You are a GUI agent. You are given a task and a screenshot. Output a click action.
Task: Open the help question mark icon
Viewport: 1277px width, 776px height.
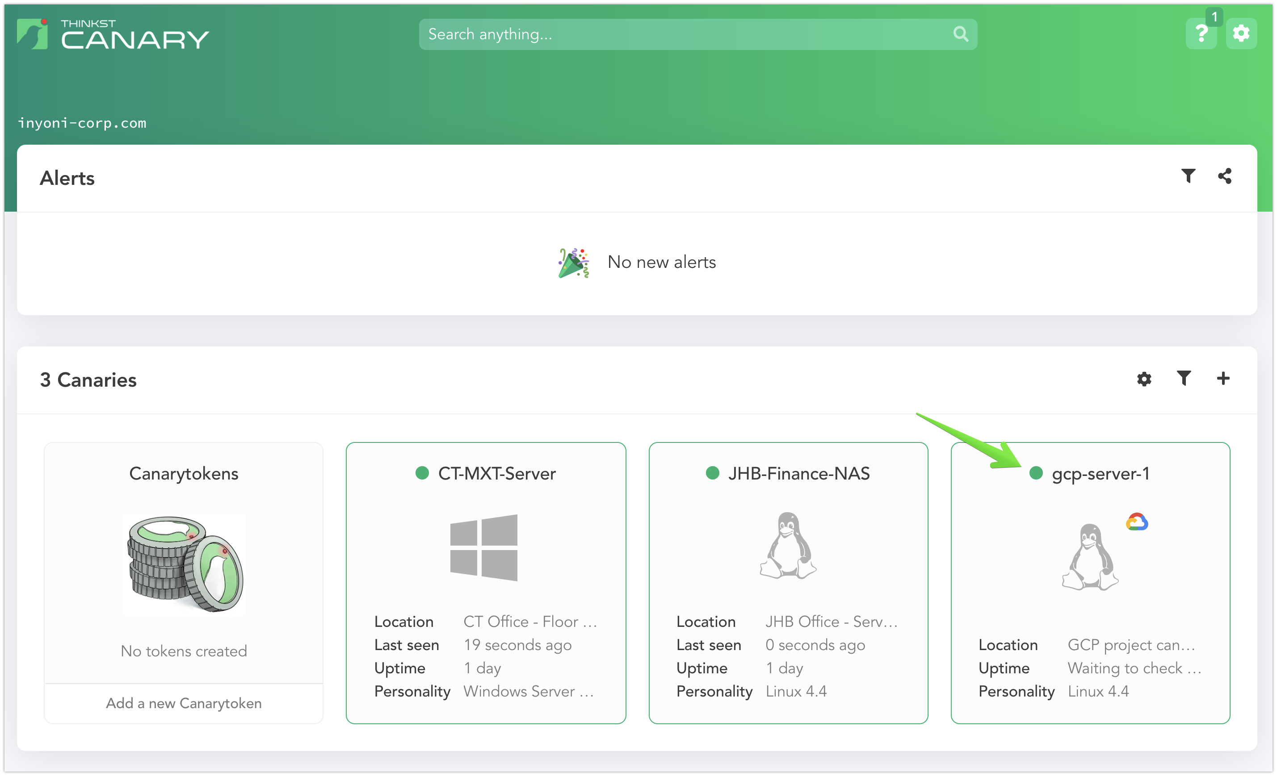tap(1201, 33)
